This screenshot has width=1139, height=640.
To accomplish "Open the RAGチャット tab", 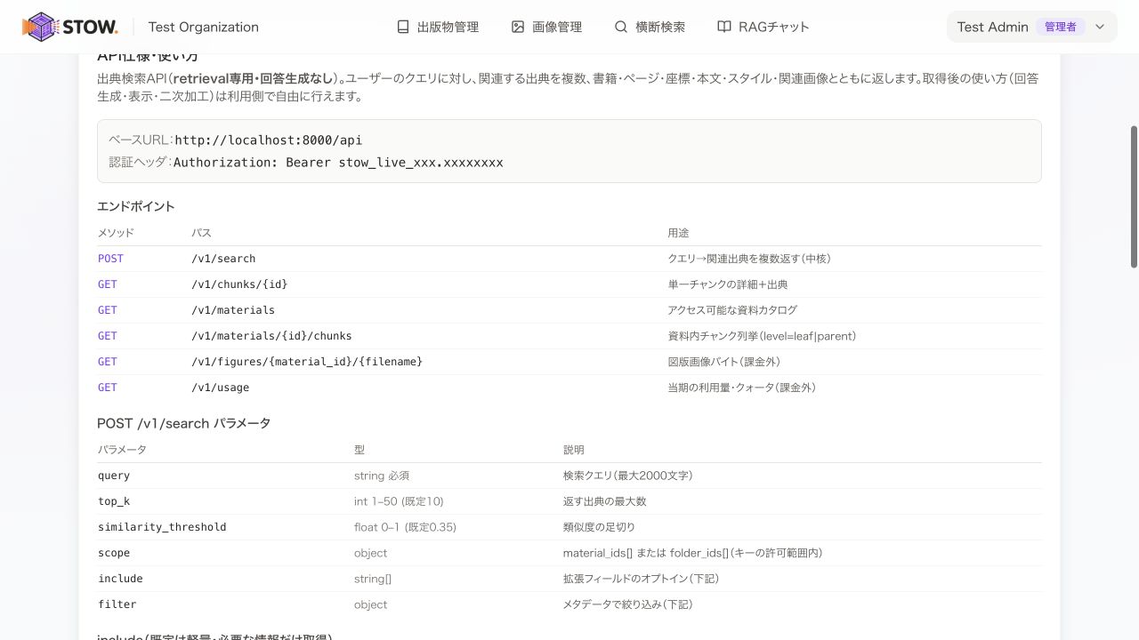I will pyautogui.click(x=763, y=27).
